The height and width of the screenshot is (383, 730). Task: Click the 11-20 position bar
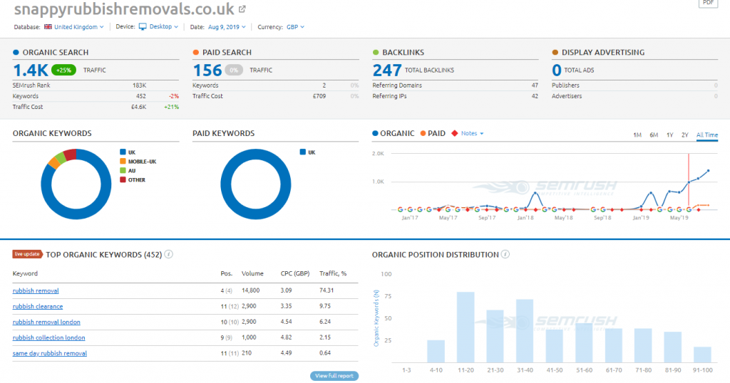[x=466, y=327]
